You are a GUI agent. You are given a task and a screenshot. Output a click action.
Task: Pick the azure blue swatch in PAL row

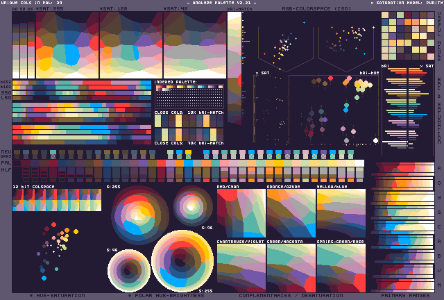click(x=188, y=163)
